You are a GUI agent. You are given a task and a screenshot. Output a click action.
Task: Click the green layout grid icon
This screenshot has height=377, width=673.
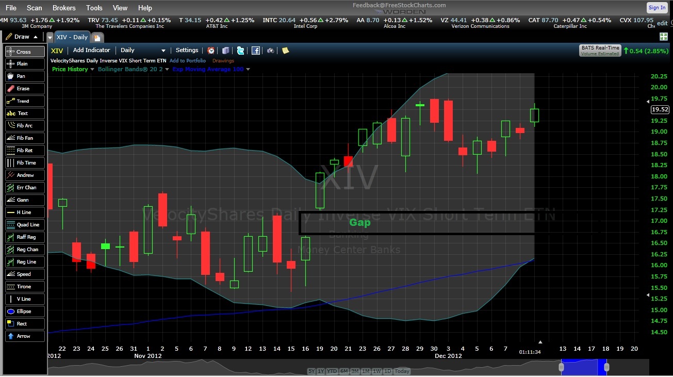click(x=664, y=37)
